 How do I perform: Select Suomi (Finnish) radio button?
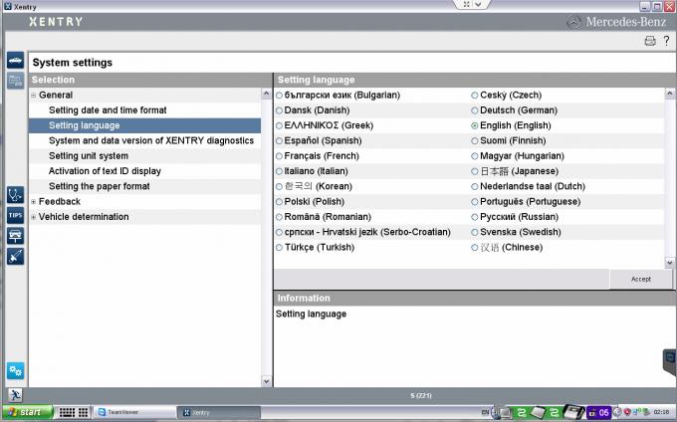pos(475,141)
